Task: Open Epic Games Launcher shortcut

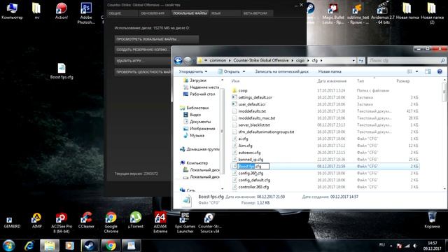Action: [185, 223]
